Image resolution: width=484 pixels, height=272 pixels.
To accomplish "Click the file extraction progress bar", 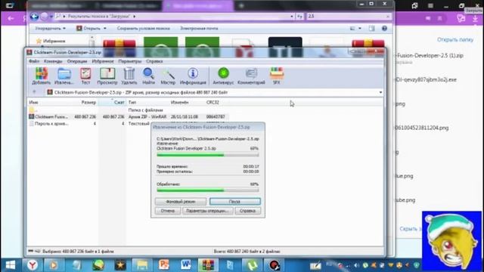I will tap(208, 155).
